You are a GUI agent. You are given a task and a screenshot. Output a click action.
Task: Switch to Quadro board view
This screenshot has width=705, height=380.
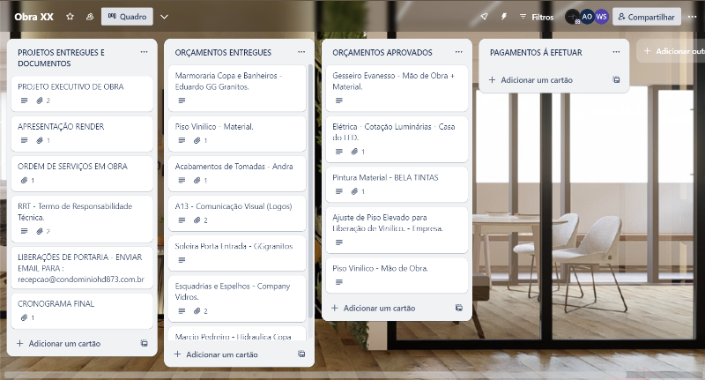click(x=127, y=17)
